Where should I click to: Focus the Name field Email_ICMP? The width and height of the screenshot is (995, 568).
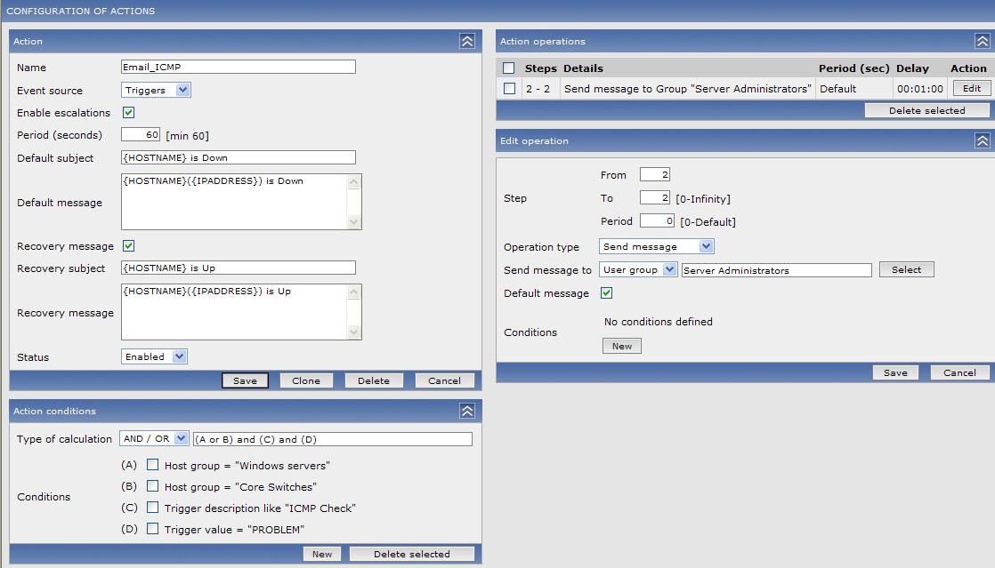point(239,67)
